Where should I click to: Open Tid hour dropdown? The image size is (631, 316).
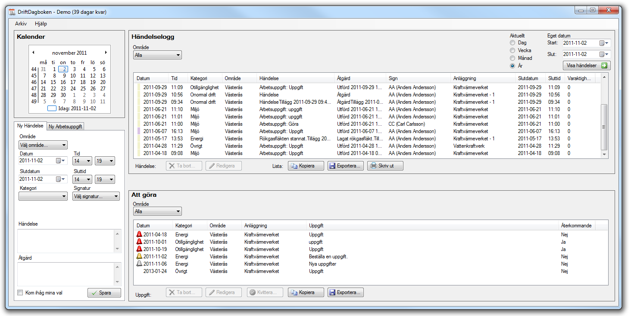tap(82, 161)
